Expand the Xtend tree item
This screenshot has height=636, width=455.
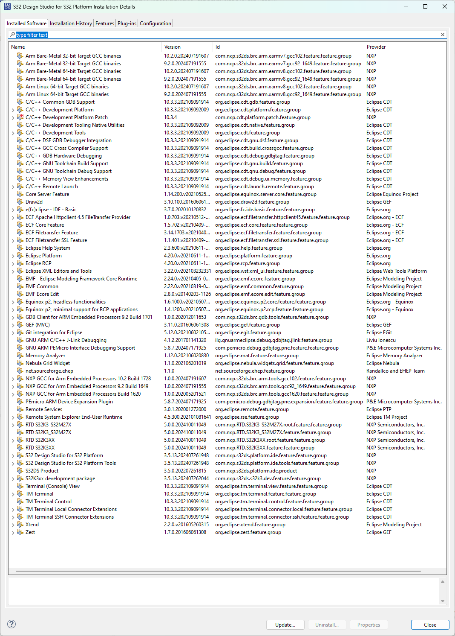[x=12, y=524]
